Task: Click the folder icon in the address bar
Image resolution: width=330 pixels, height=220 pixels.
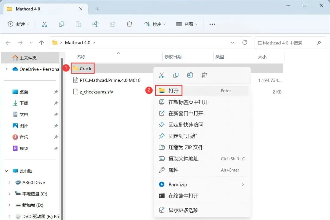Action: tap(55, 42)
